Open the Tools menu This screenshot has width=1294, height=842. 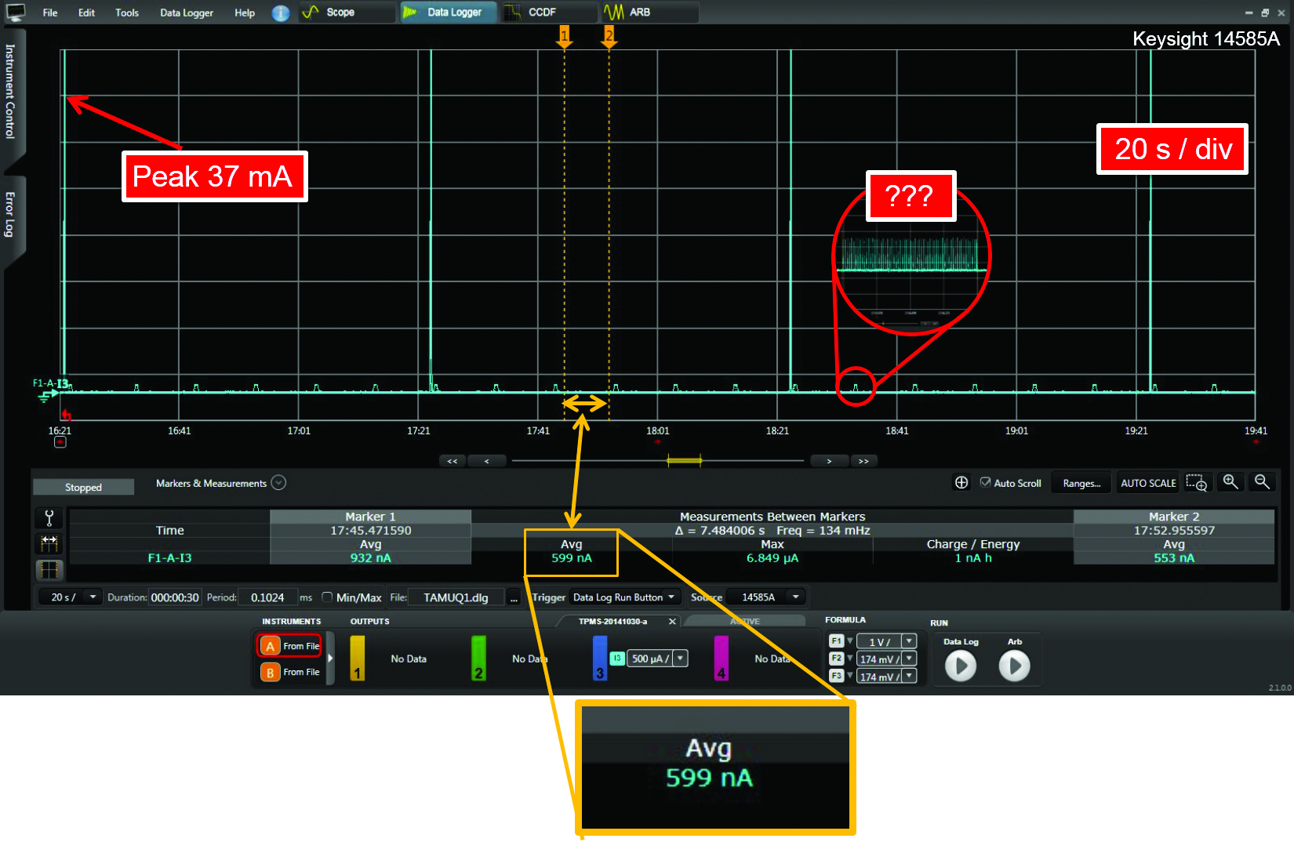pyautogui.click(x=127, y=13)
